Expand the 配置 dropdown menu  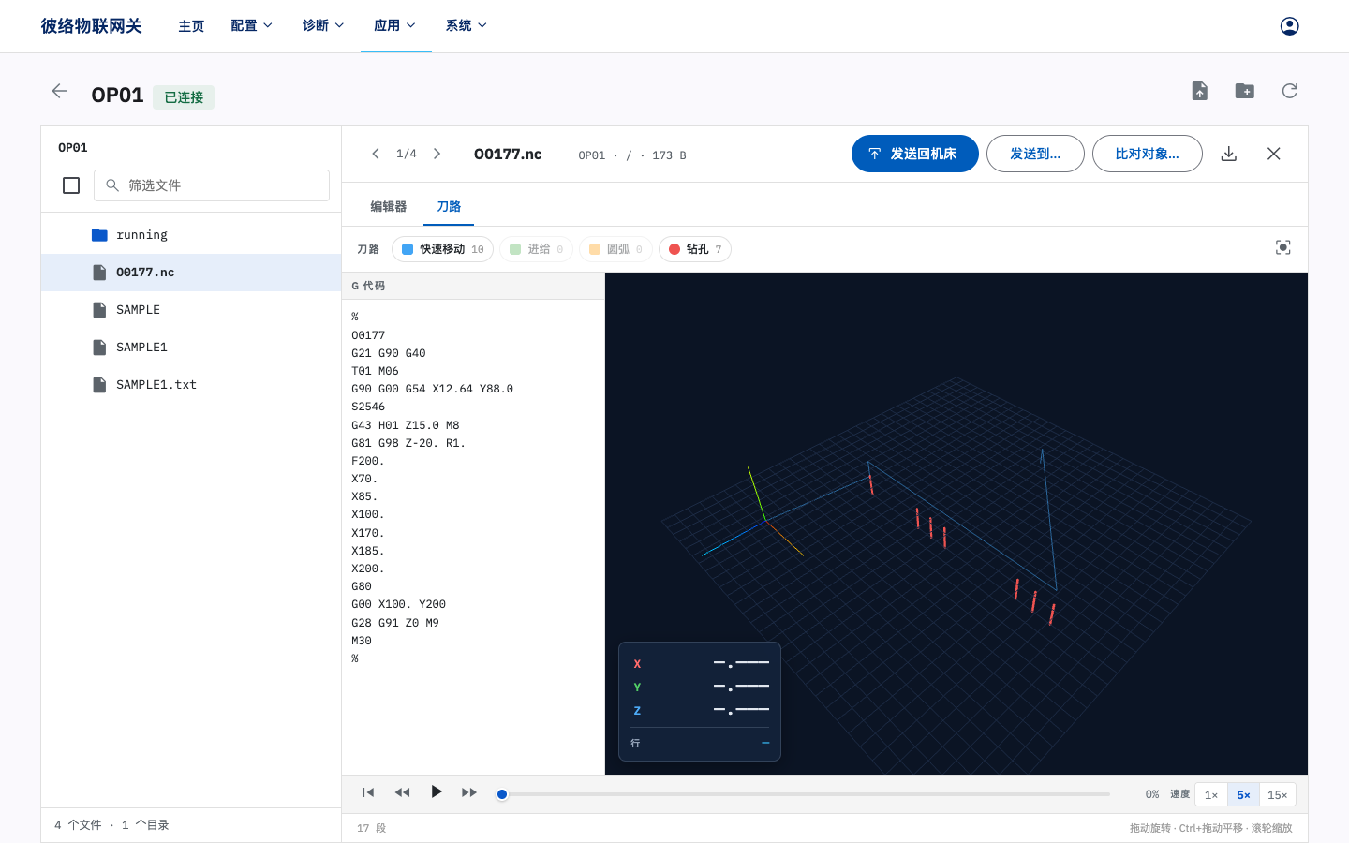tap(251, 26)
